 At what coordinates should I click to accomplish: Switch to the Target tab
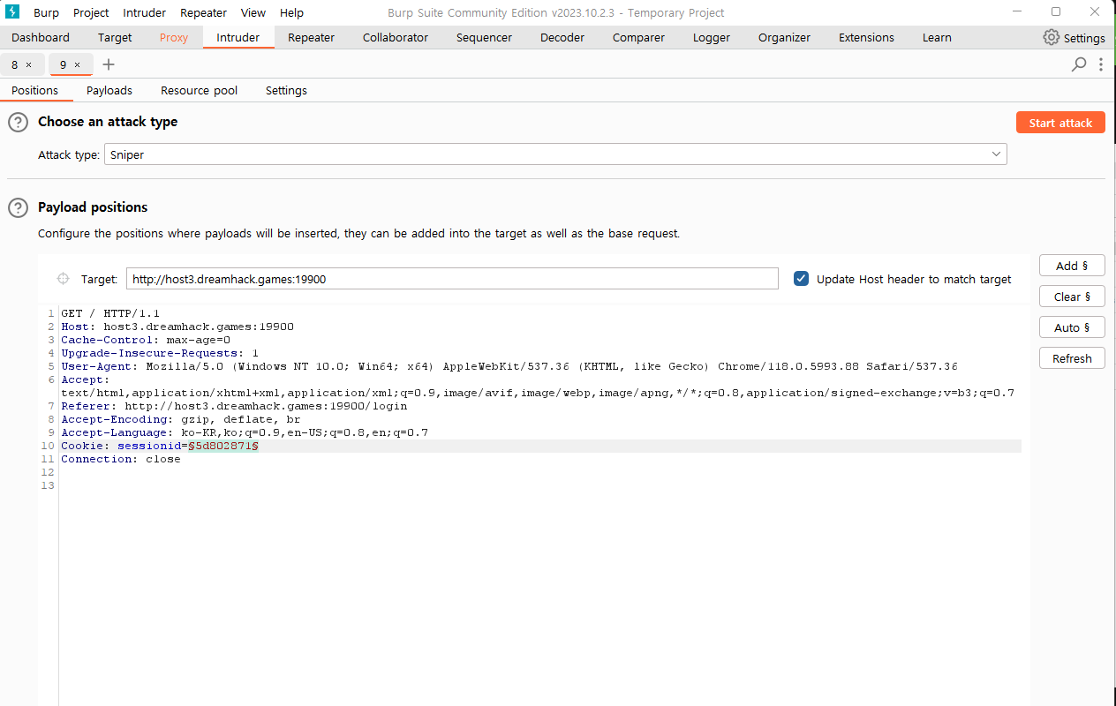click(x=115, y=37)
